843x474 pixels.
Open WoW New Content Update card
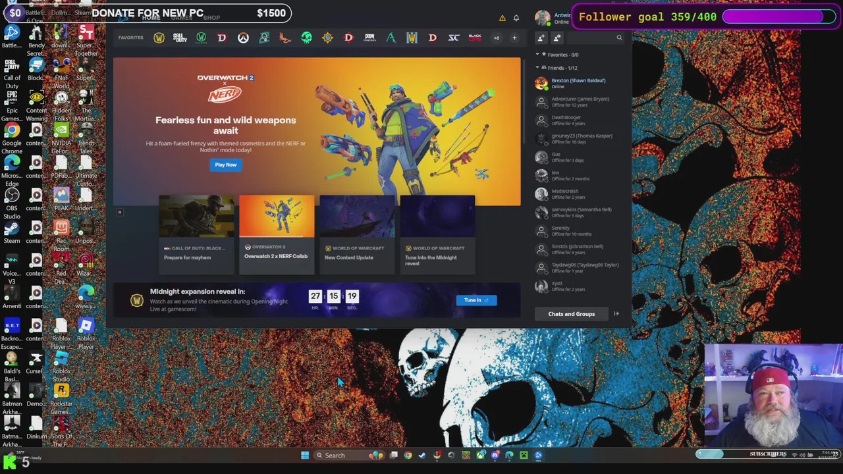pos(357,234)
